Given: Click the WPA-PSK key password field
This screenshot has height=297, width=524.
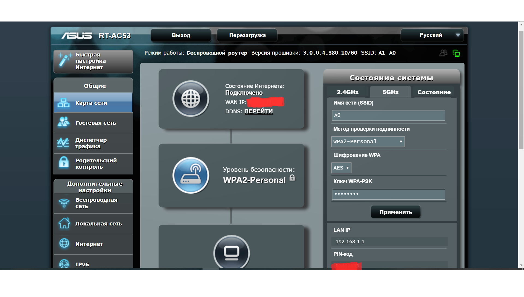Looking at the screenshot, I should pos(388,194).
